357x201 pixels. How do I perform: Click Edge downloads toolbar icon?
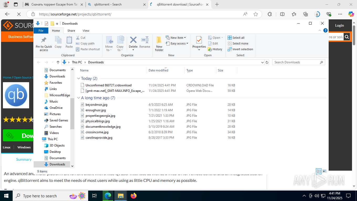(x=317, y=14)
